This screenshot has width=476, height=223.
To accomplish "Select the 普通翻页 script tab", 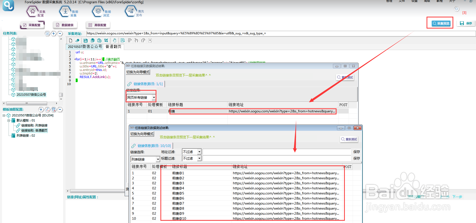I will coord(113,47).
